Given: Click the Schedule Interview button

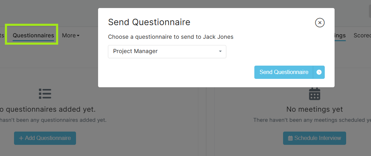Looking at the screenshot, I should [315, 138].
